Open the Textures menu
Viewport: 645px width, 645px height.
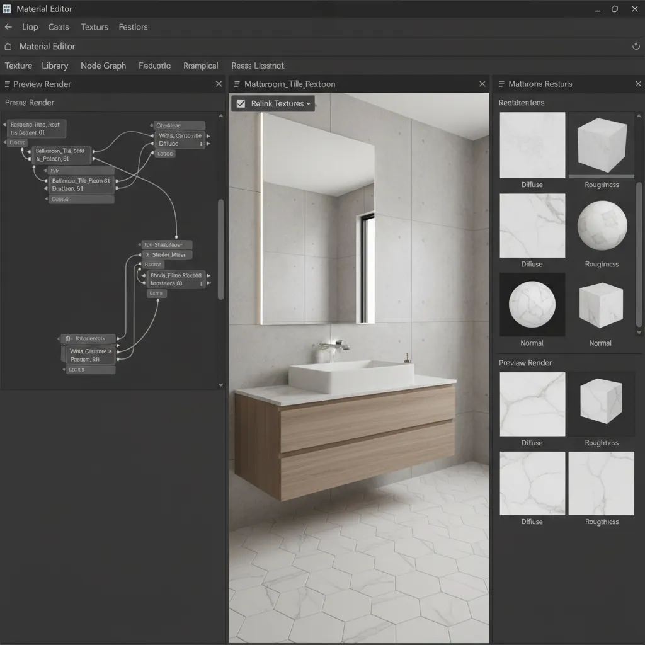coord(94,27)
